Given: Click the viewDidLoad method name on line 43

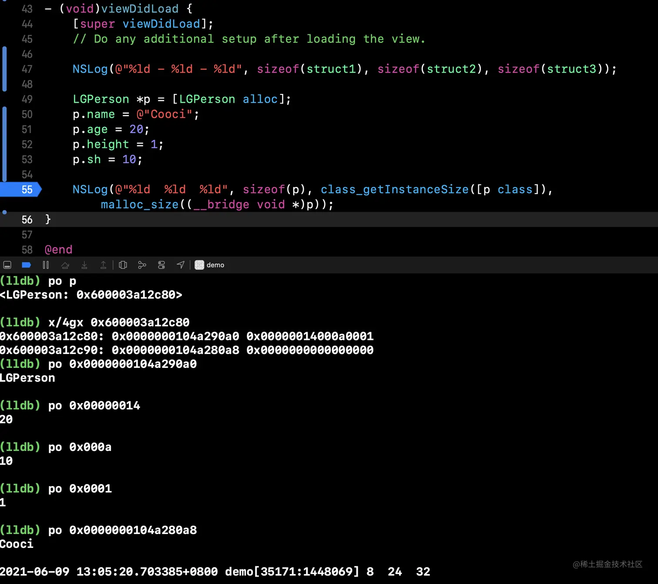Looking at the screenshot, I should tap(140, 9).
